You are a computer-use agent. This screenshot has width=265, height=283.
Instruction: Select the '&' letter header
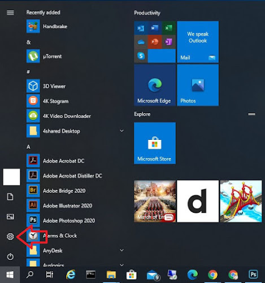pyautogui.click(x=28, y=42)
